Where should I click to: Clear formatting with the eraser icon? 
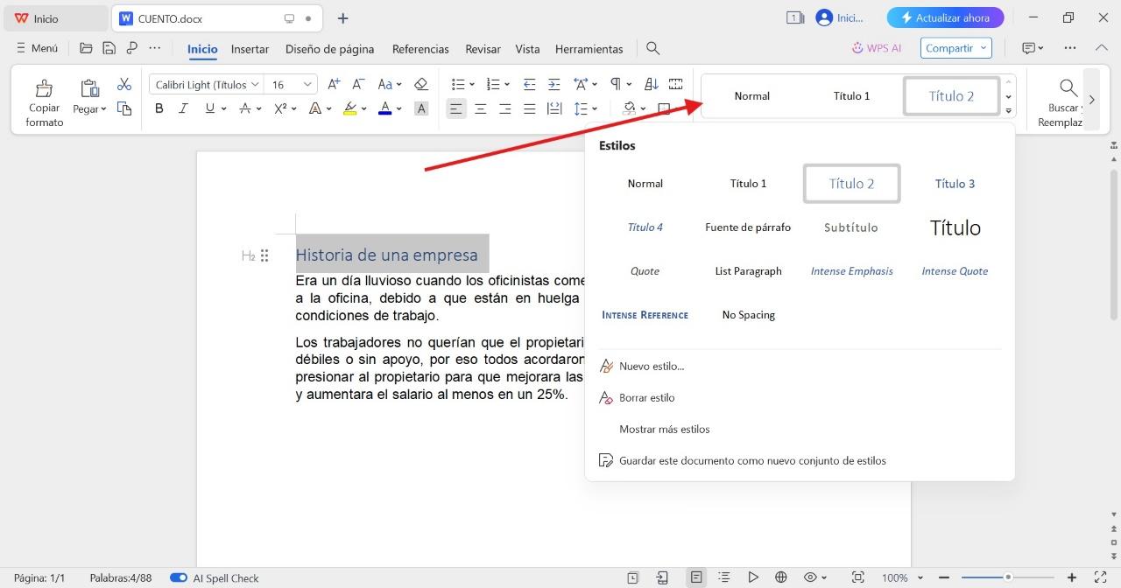420,84
